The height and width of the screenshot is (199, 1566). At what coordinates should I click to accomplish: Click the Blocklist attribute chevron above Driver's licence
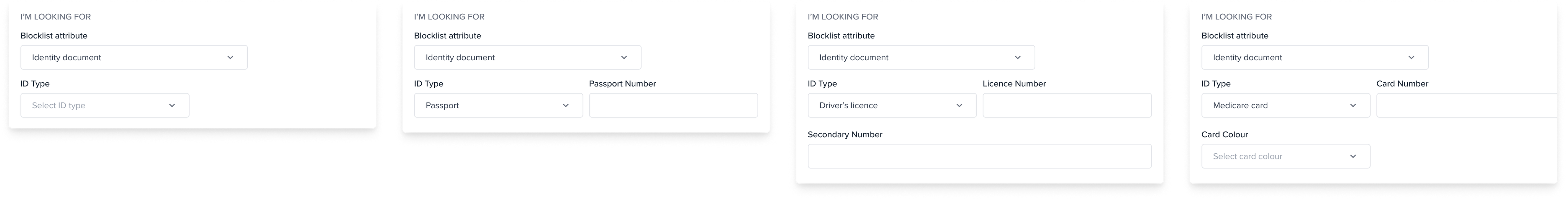point(1018,58)
